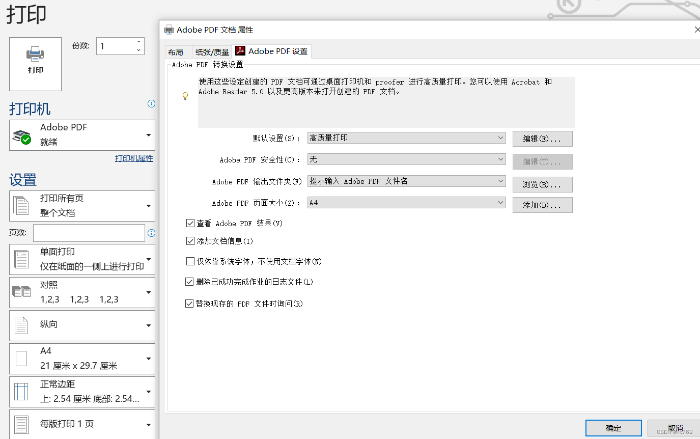The image size is (700, 439).
Task: Click the info icon beside 打印机 heading
Action: [x=151, y=103]
